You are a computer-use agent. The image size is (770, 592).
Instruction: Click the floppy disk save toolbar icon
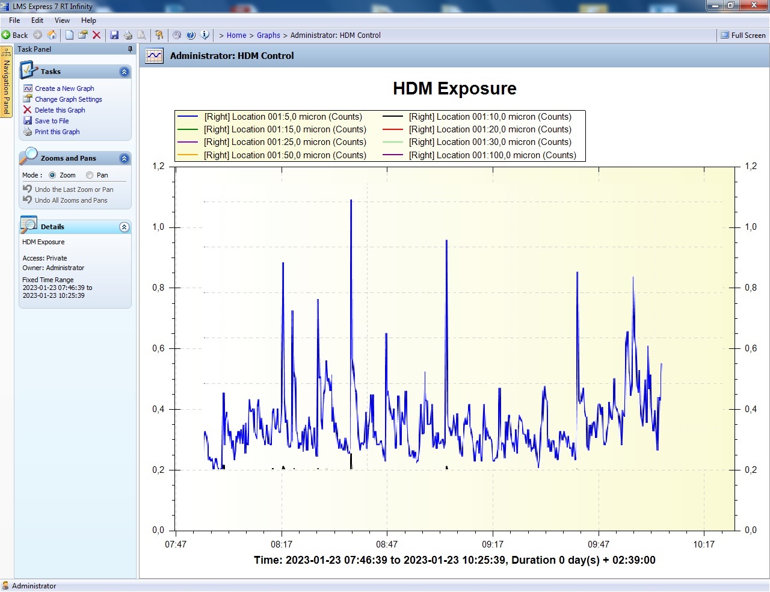coord(114,35)
